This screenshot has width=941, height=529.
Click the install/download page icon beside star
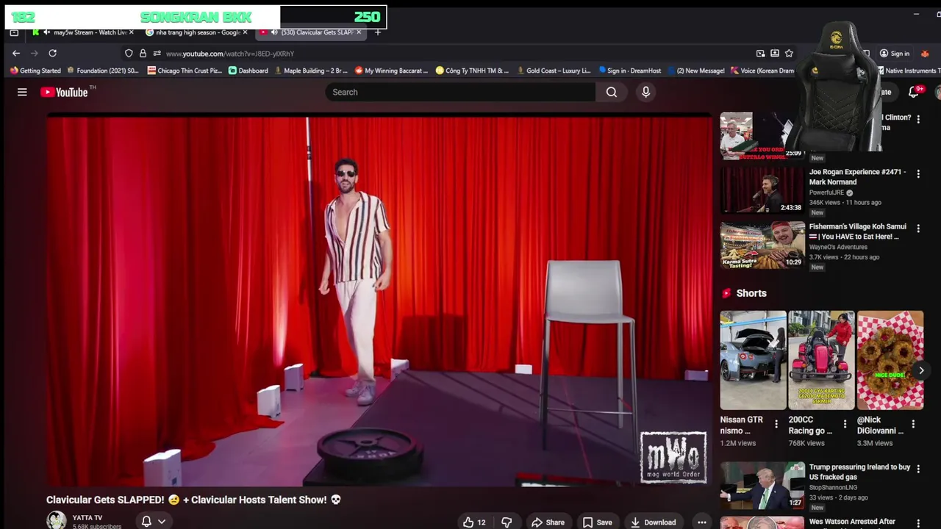click(775, 53)
